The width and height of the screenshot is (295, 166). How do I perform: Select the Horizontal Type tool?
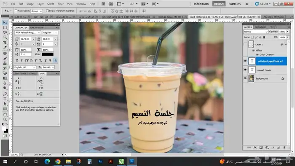pos(5,99)
